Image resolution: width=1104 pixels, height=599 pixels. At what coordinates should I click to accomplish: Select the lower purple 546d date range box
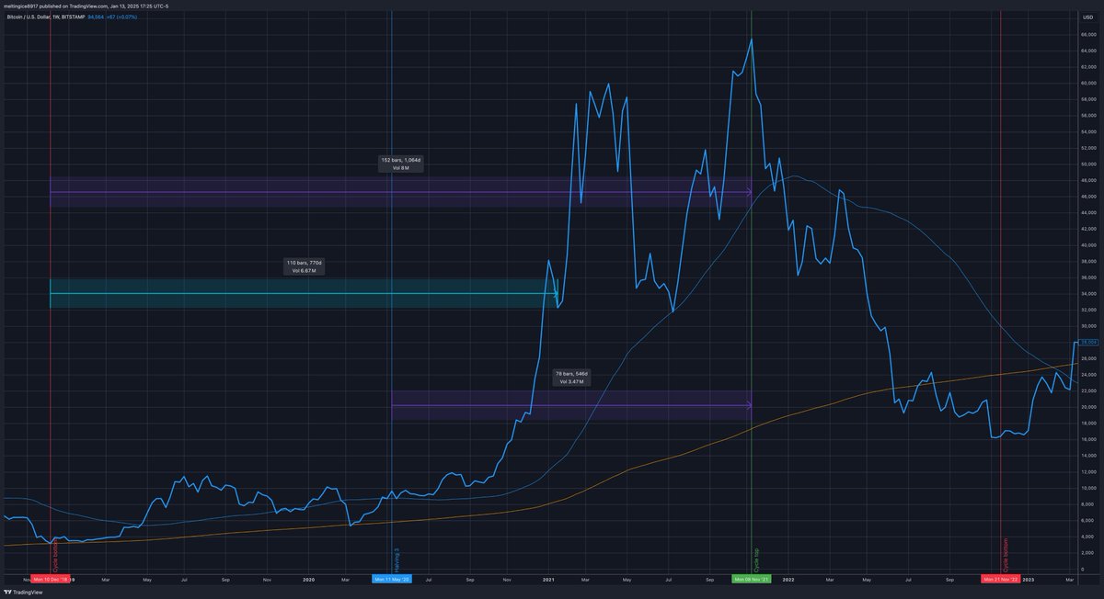tap(571, 405)
